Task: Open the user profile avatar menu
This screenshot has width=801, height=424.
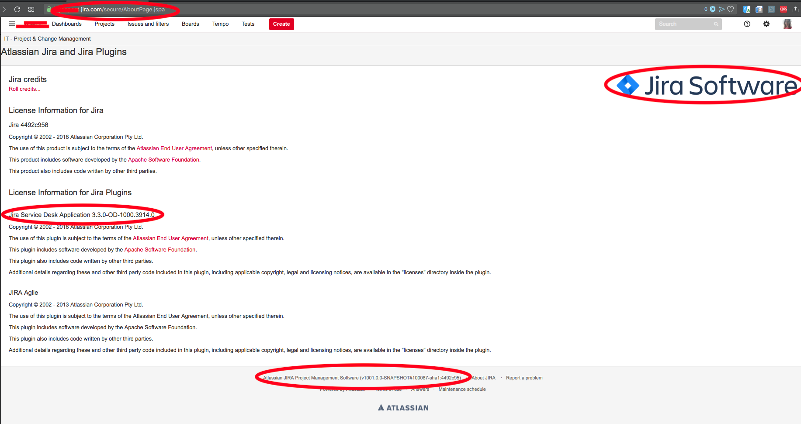Action: pos(787,24)
